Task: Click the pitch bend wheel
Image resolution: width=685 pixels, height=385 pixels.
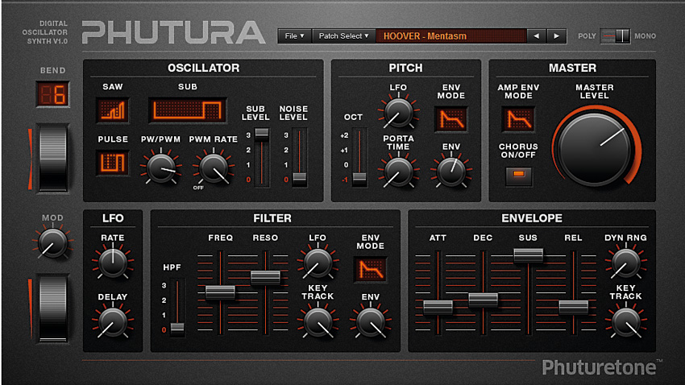Action: click(53, 158)
